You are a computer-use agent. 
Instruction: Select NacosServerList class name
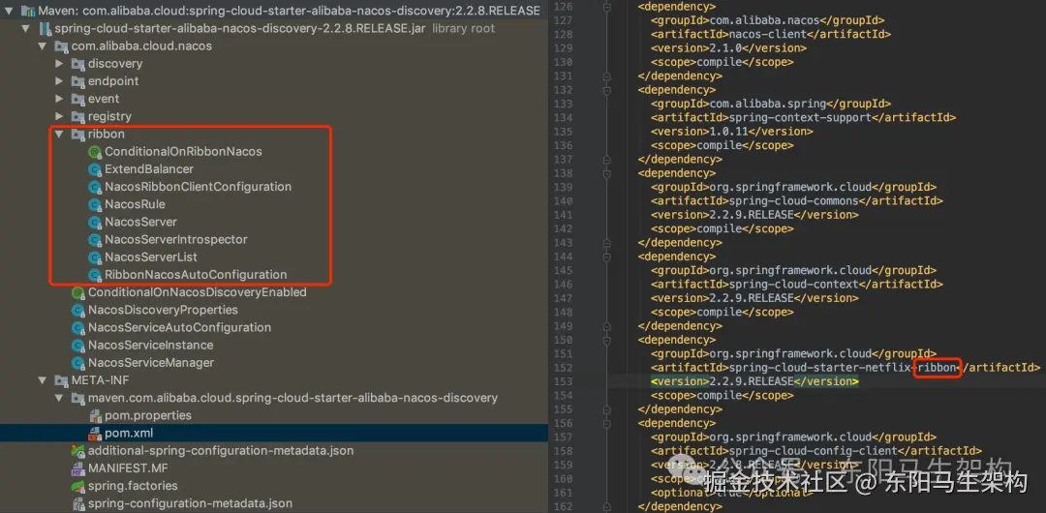(x=151, y=256)
